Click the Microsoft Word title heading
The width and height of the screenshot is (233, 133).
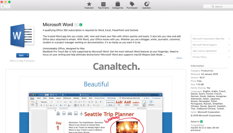(58, 25)
